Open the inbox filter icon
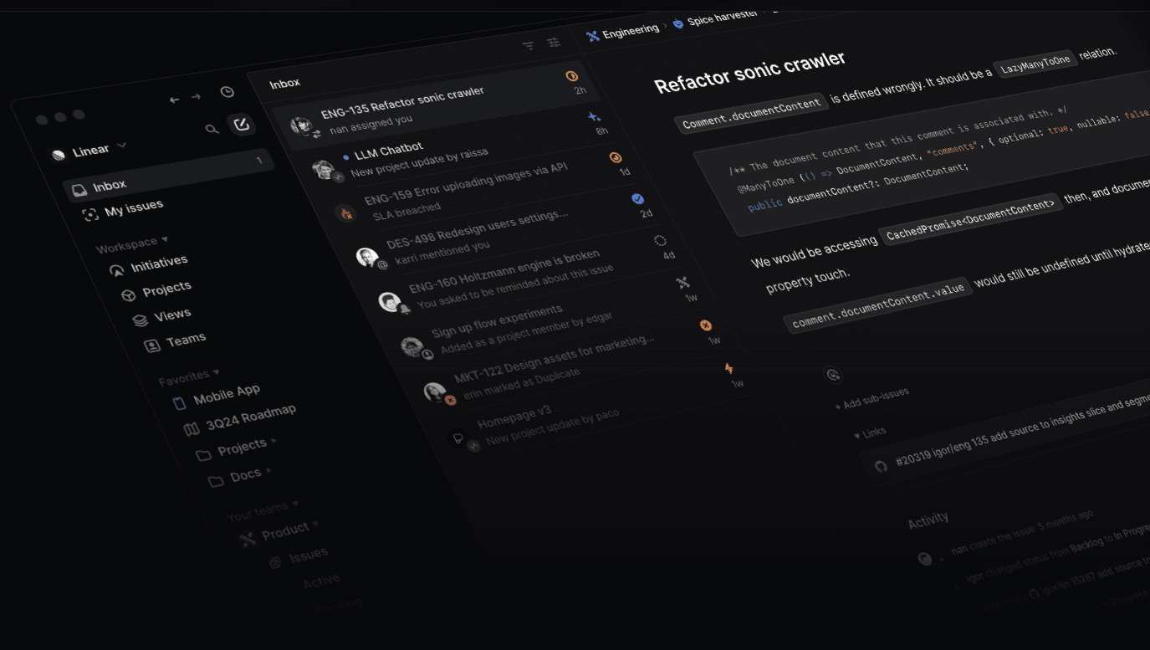 (x=528, y=46)
